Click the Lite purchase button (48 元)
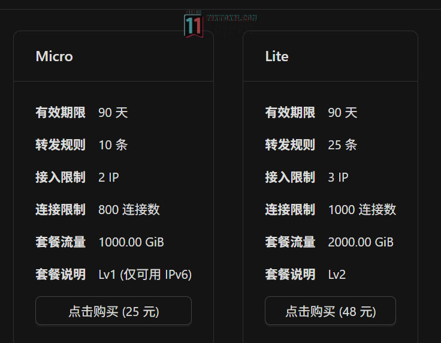This screenshot has height=343, width=441. point(330,311)
